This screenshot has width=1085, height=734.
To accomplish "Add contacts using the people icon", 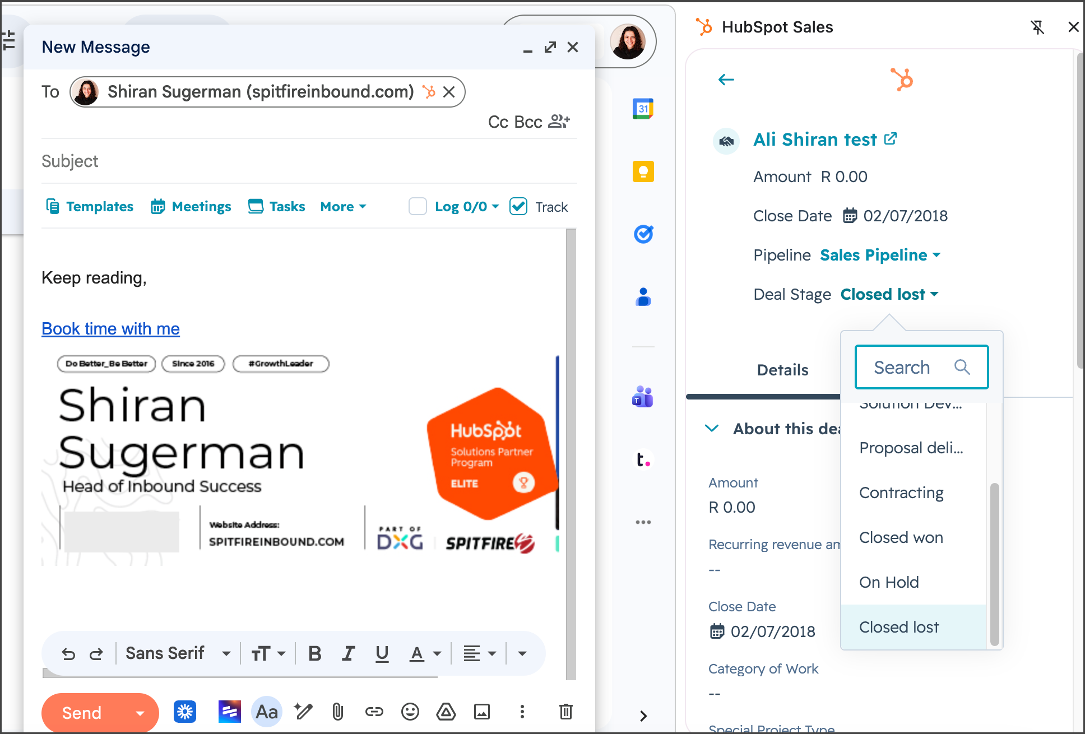I will click(x=559, y=121).
